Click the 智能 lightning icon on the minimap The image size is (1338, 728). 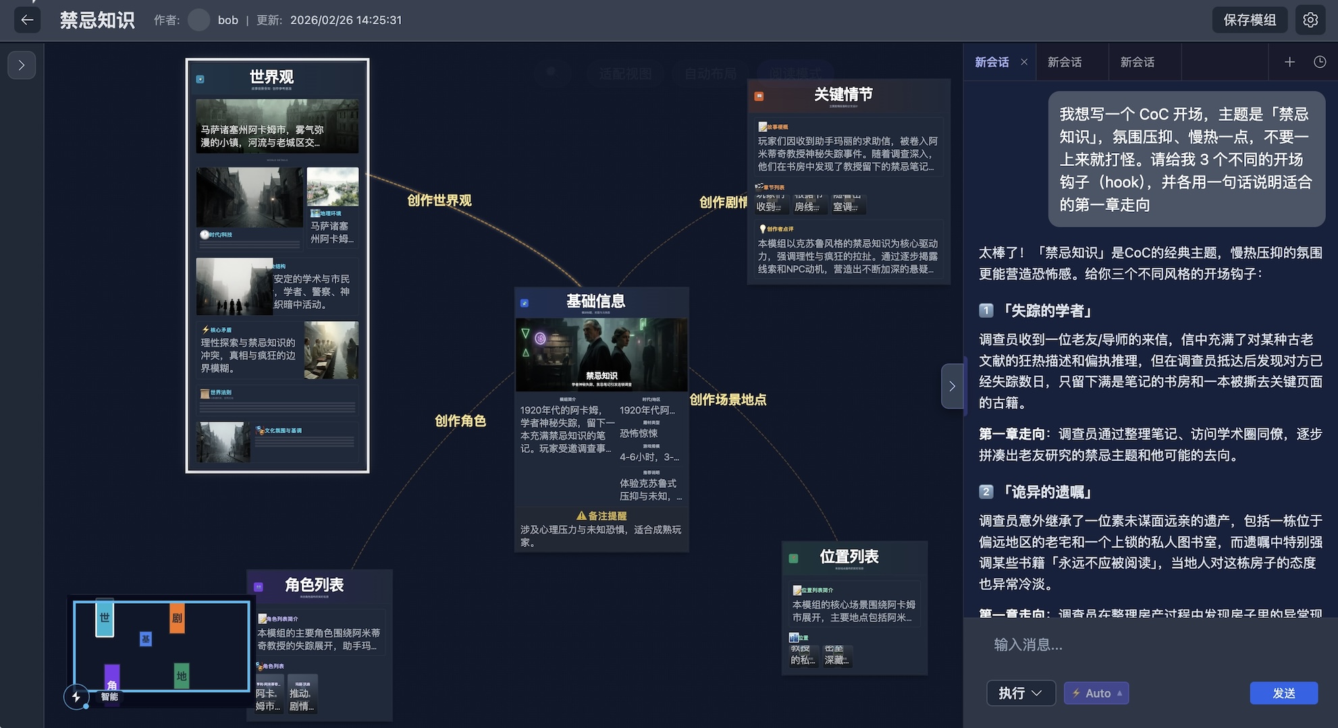[x=76, y=697]
